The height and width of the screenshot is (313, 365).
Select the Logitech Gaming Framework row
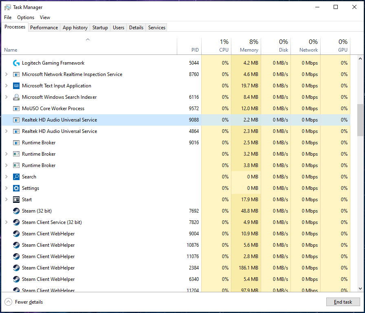(176, 63)
